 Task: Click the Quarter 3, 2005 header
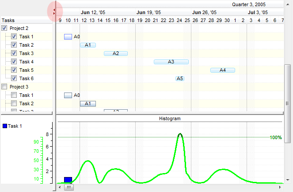[x=249, y=4]
